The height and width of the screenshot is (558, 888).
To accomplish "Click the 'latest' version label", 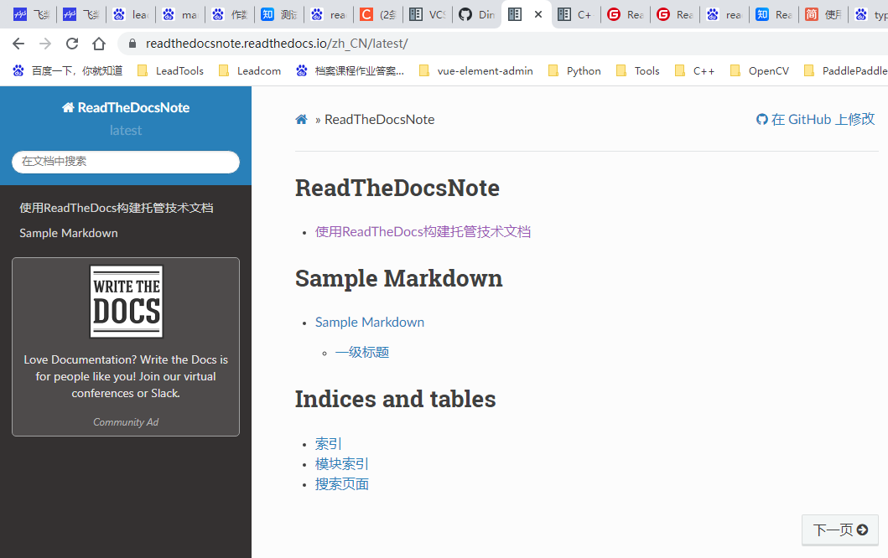I will [x=126, y=131].
